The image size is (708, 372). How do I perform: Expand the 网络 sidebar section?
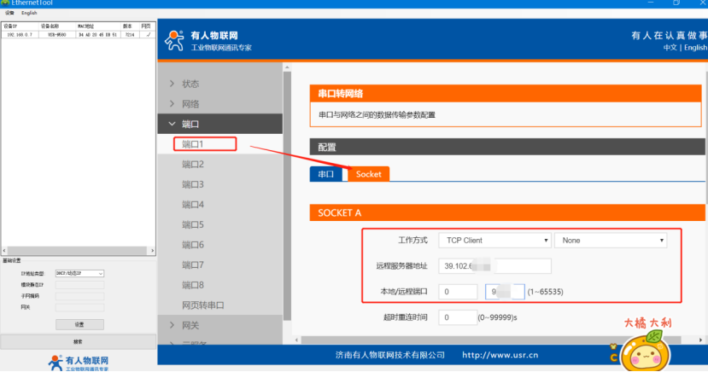190,104
